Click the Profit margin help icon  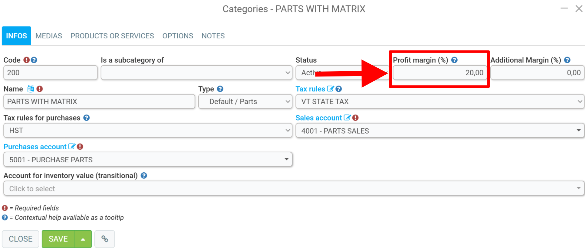pyautogui.click(x=454, y=60)
